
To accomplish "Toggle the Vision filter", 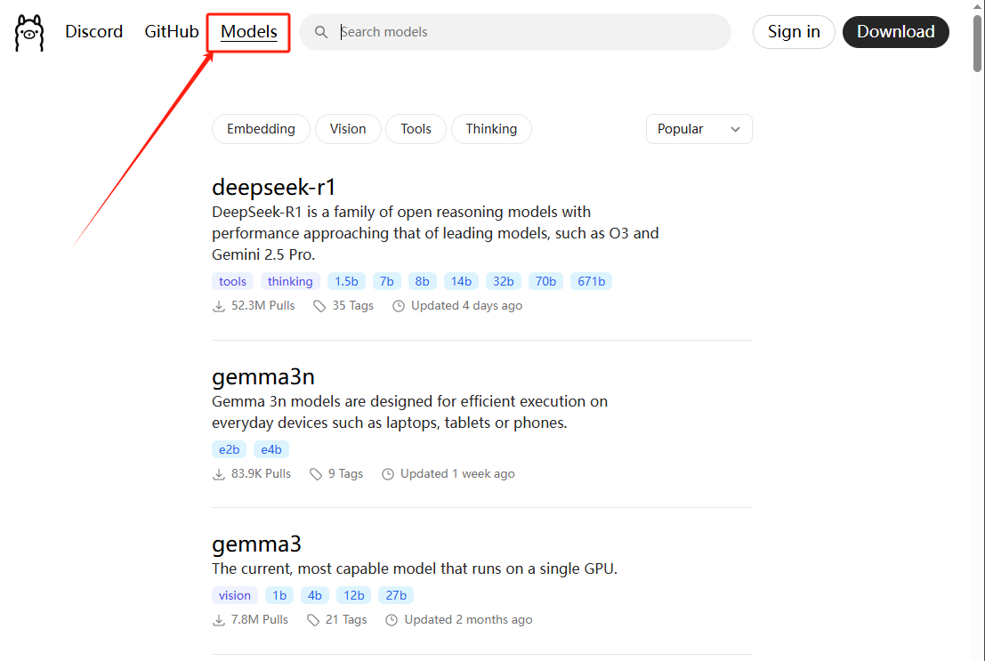I will [348, 129].
